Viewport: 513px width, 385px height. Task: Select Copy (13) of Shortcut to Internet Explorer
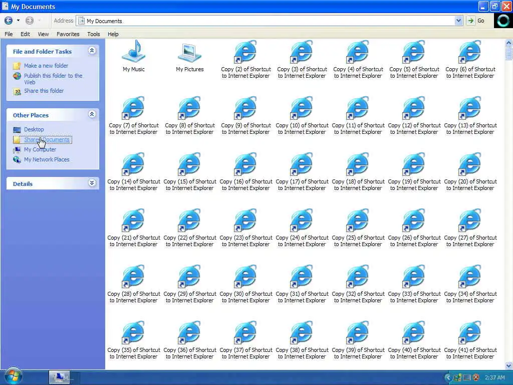click(x=470, y=116)
